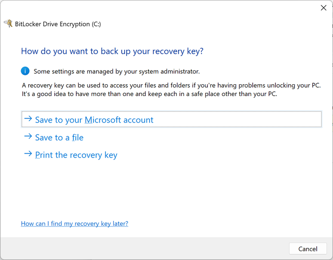Open the How can I find my recovery key later link
The height and width of the screenshot is (260, 333).
click(x=74, y=224)
